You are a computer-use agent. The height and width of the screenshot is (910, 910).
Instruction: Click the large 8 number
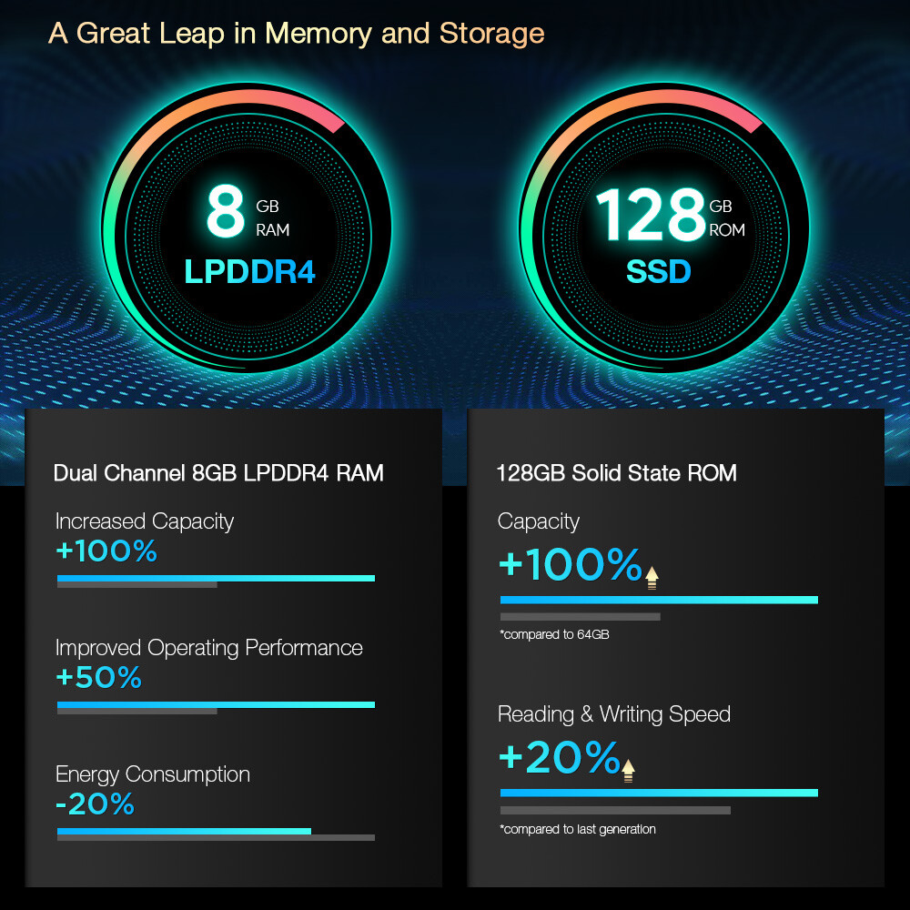pyautogui.click(x=226, y=211)
